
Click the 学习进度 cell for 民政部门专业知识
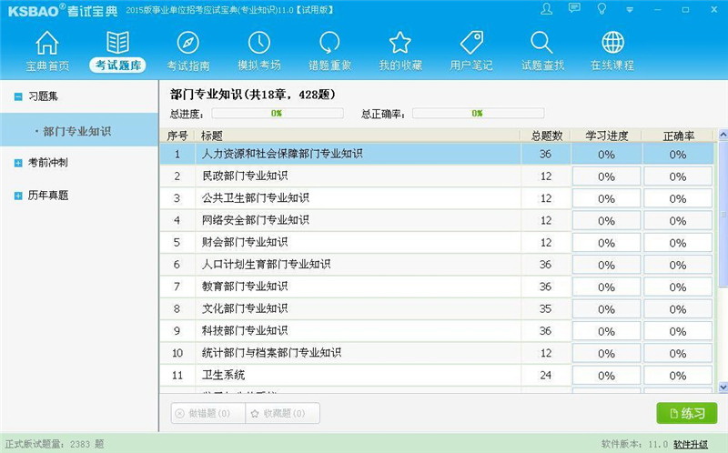click(x=606, y=176)
